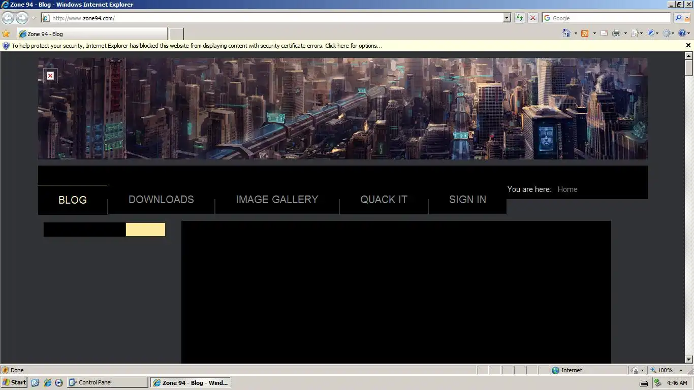The height and width of the screenshot is (390, 694).
Task: Switch to the Control Panel taskbar button
Action: click(x=108, y=382)
